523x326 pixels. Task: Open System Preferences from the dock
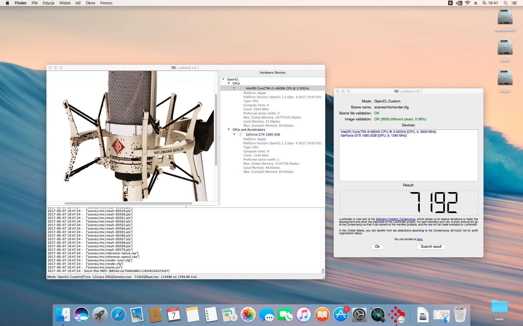click(x=359, y=315)
